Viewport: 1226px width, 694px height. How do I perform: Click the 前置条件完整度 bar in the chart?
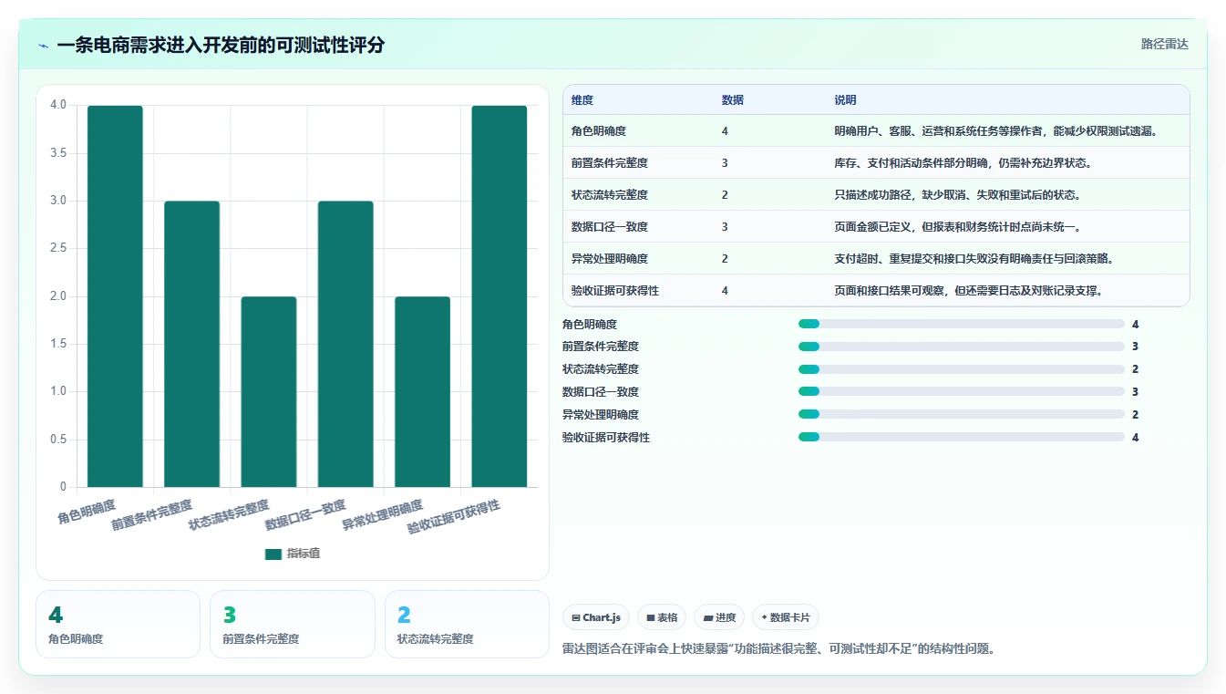pos(191,344)
